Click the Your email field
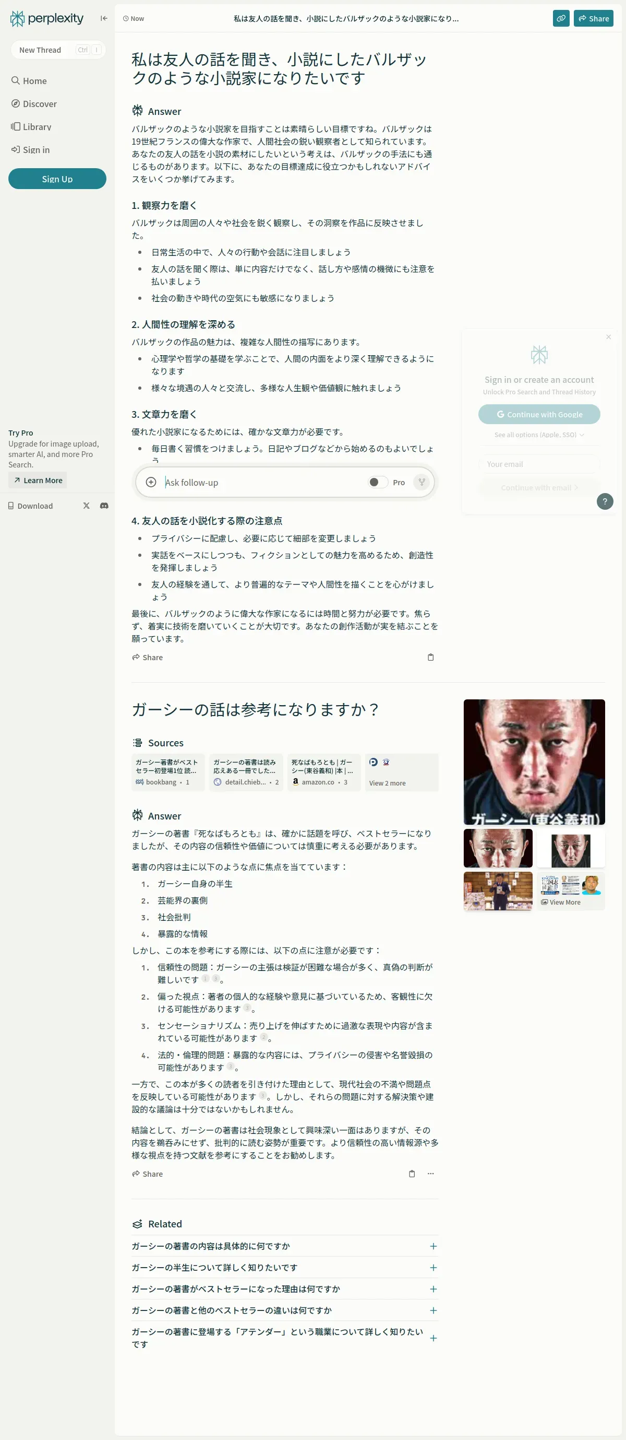626x1440 pixels. coord(539,464)
